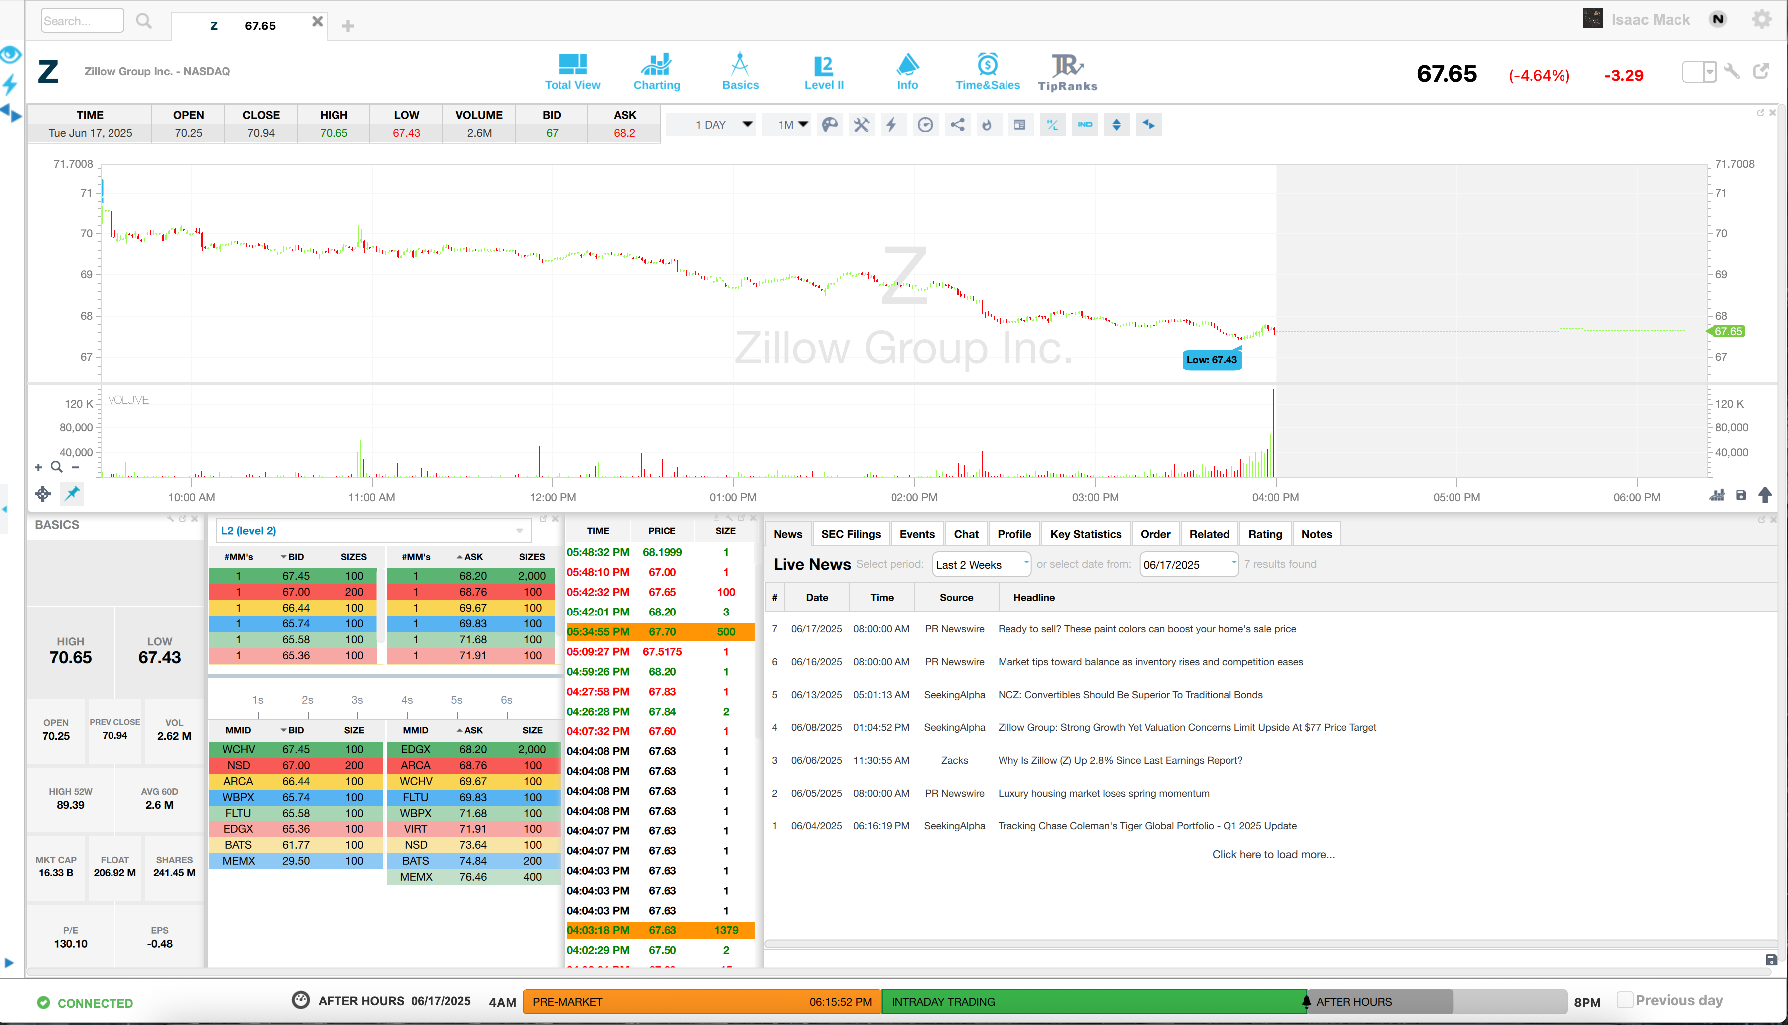Viewport: 1788px width, 1025px height.
Task: Open the Total View layout
Action: (x=572, y=72)
